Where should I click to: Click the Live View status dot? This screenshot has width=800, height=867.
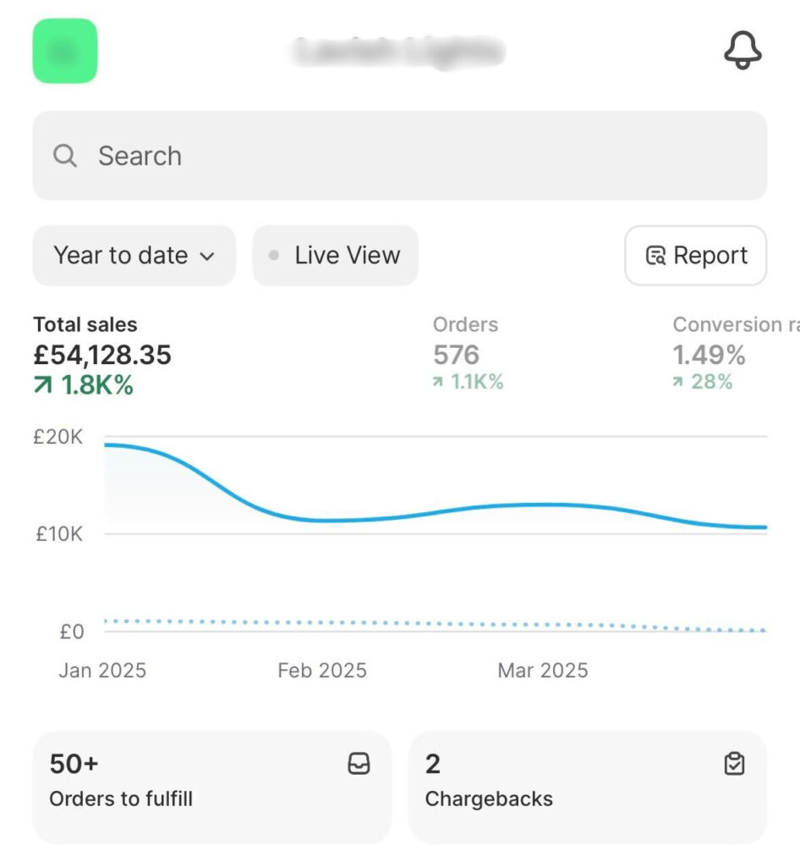coord(273,256)
